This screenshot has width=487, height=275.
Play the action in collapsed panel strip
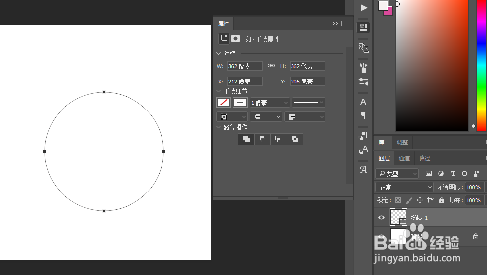click(x=364, y=8)
